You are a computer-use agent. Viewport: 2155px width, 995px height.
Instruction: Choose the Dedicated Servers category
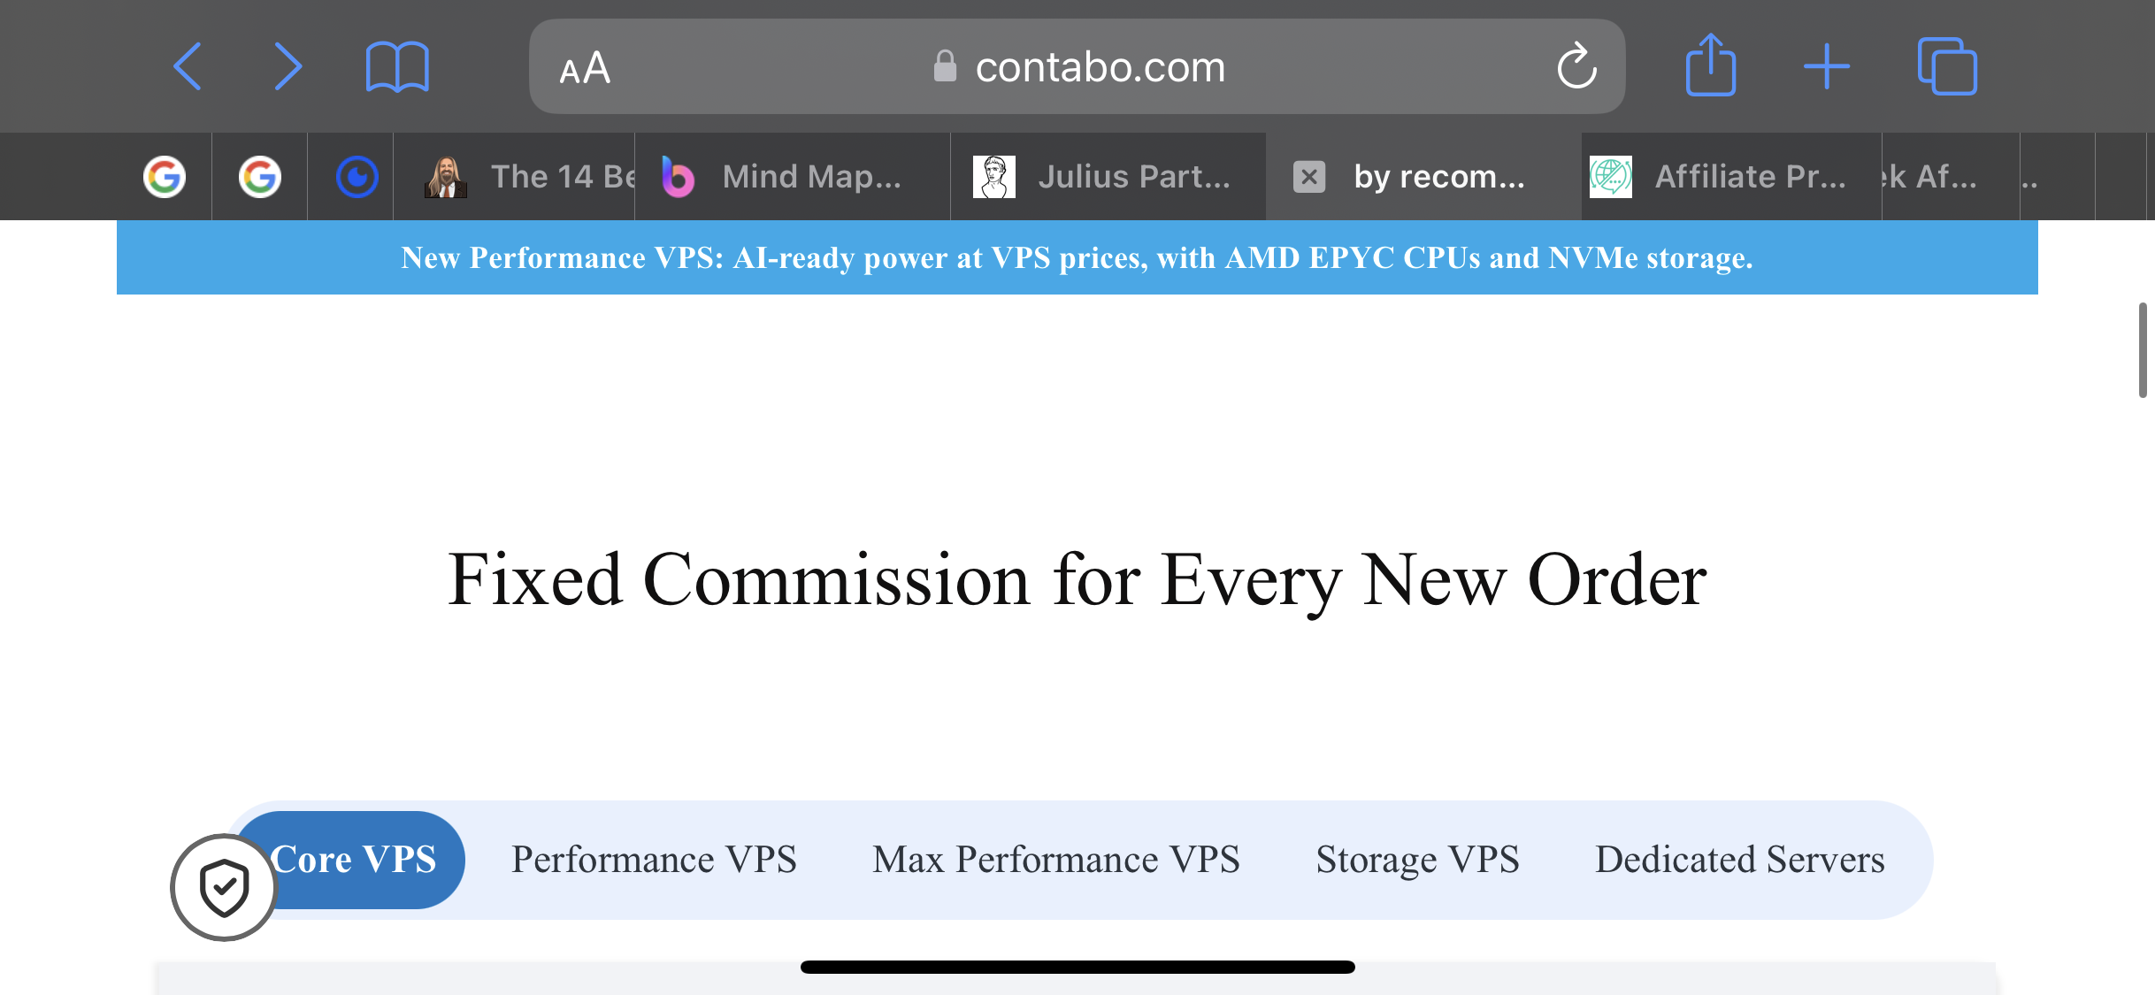pos(1740,860)
